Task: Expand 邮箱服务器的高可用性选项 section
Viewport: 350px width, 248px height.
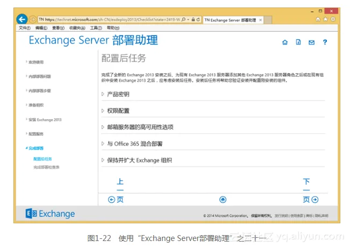Action: point(140,127)
